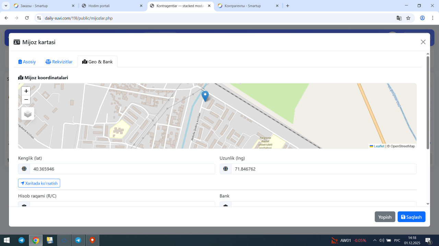Viewport: 439px width, 246px height.
Task: Click the dialog scrollbar down arrow
Action: click(428, 204)
